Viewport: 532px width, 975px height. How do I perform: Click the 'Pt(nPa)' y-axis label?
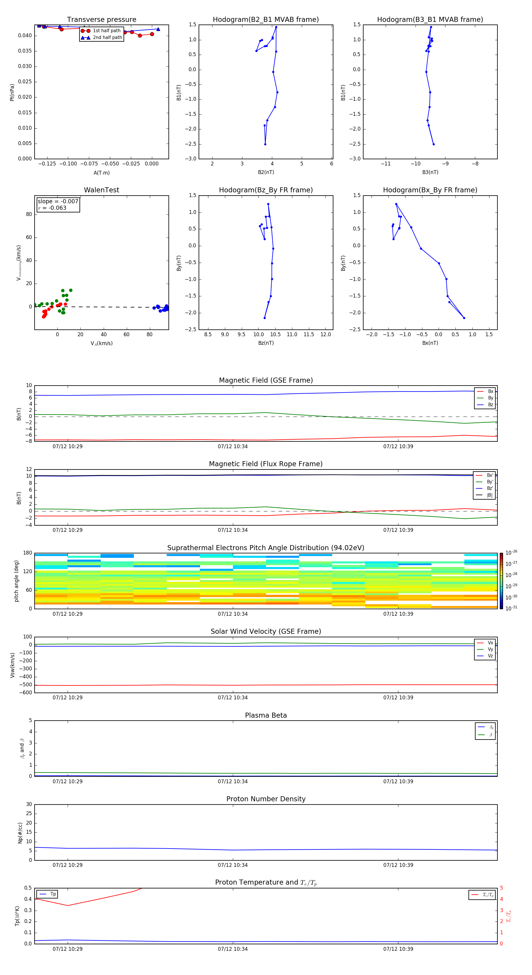(12, 92)
